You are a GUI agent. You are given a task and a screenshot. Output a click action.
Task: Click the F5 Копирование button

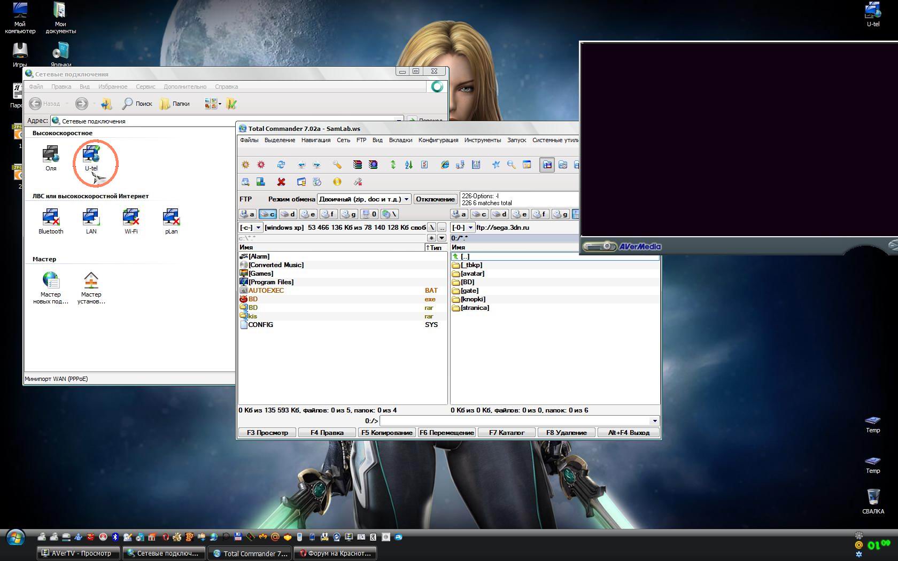click(x=387, y=433)
